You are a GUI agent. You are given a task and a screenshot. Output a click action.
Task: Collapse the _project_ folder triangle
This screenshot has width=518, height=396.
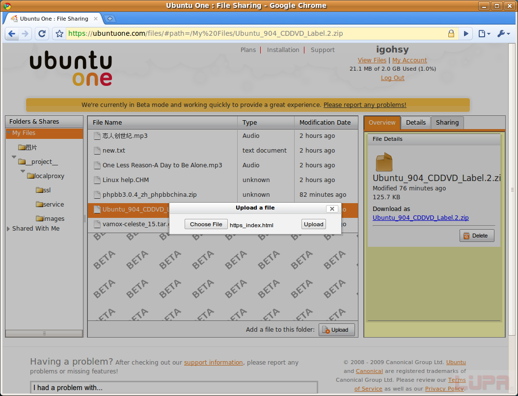pos(14,157)
